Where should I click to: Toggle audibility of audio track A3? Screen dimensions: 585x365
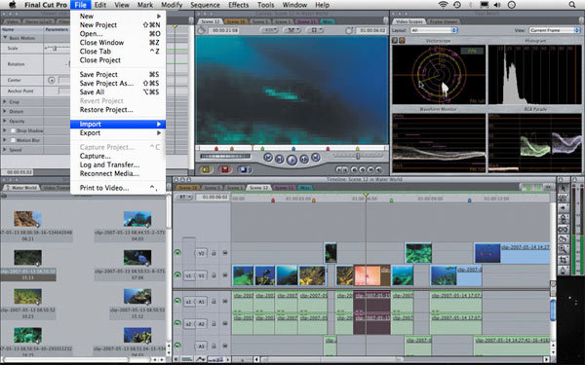[177, 346]
